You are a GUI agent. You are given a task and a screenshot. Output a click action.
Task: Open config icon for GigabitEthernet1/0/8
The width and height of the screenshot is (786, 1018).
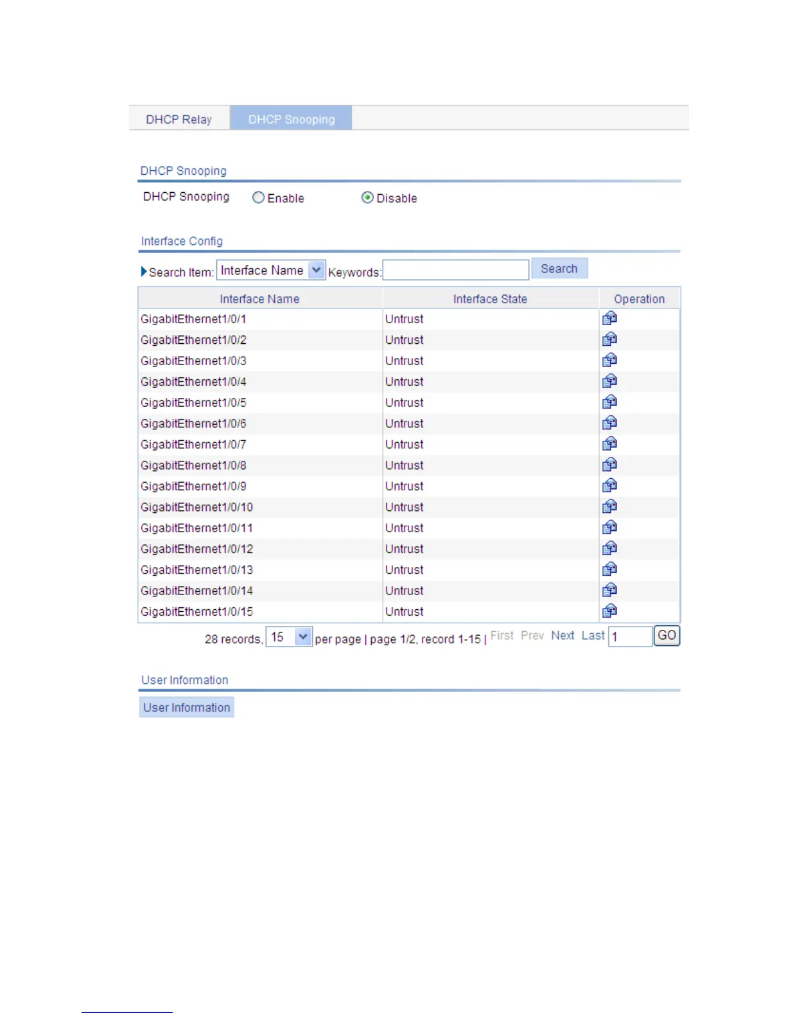tap(609, 465)
